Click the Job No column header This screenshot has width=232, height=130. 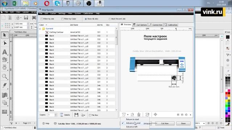[x=100, y=25]
